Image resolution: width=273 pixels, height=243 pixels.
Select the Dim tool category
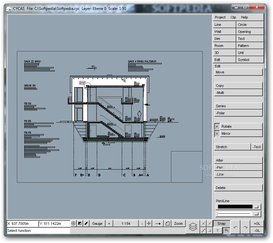pyautogui.click(x=224, y=39)
